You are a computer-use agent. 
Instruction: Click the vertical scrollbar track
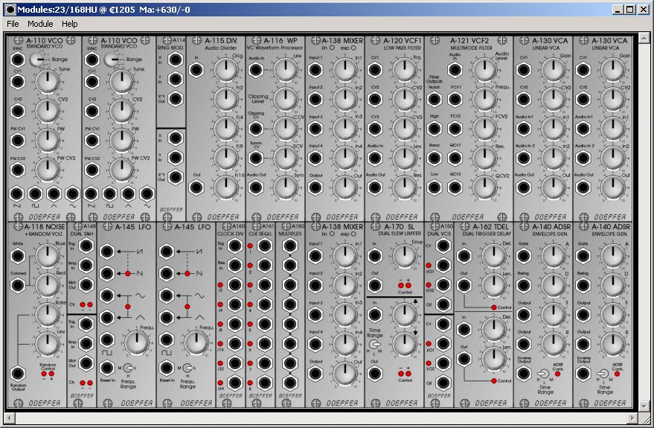click(x=644, y=222)
